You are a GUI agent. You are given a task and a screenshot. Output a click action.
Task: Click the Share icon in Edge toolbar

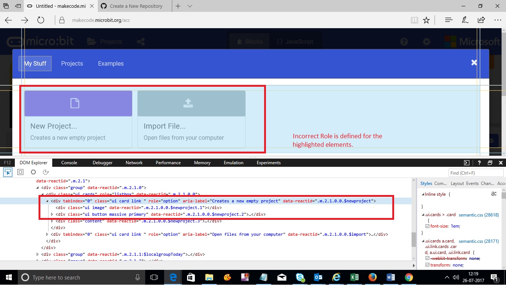coord(481,20)
